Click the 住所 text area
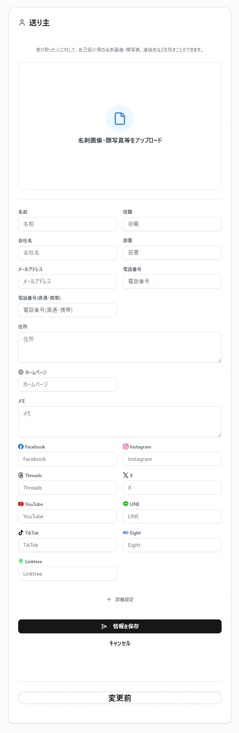 coord(119,347)
